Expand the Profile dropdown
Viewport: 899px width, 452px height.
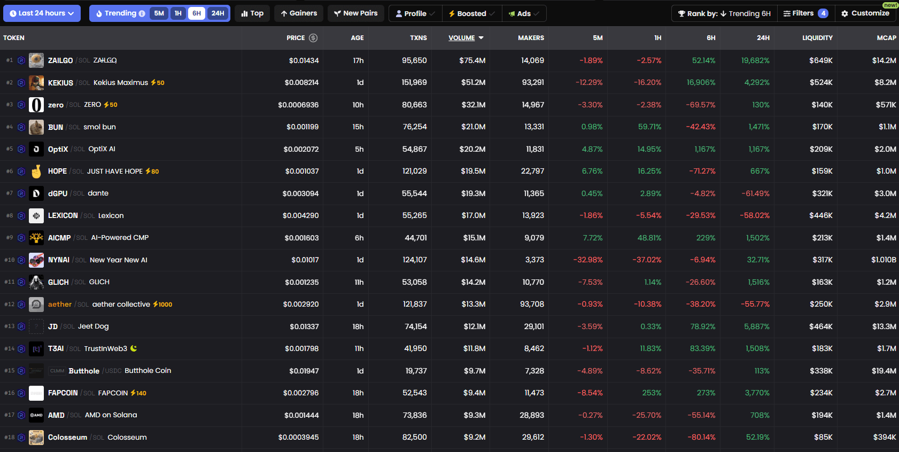pos(415,13)
